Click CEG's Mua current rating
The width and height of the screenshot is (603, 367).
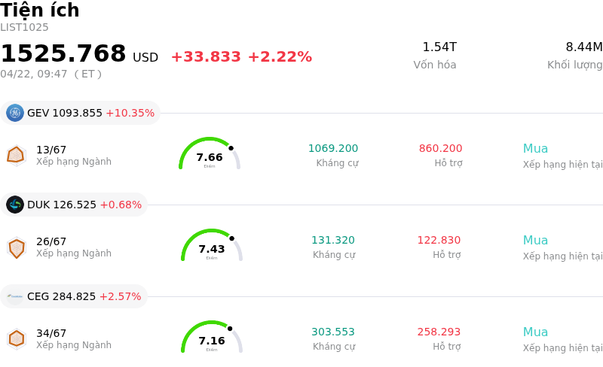coord(535,332)
